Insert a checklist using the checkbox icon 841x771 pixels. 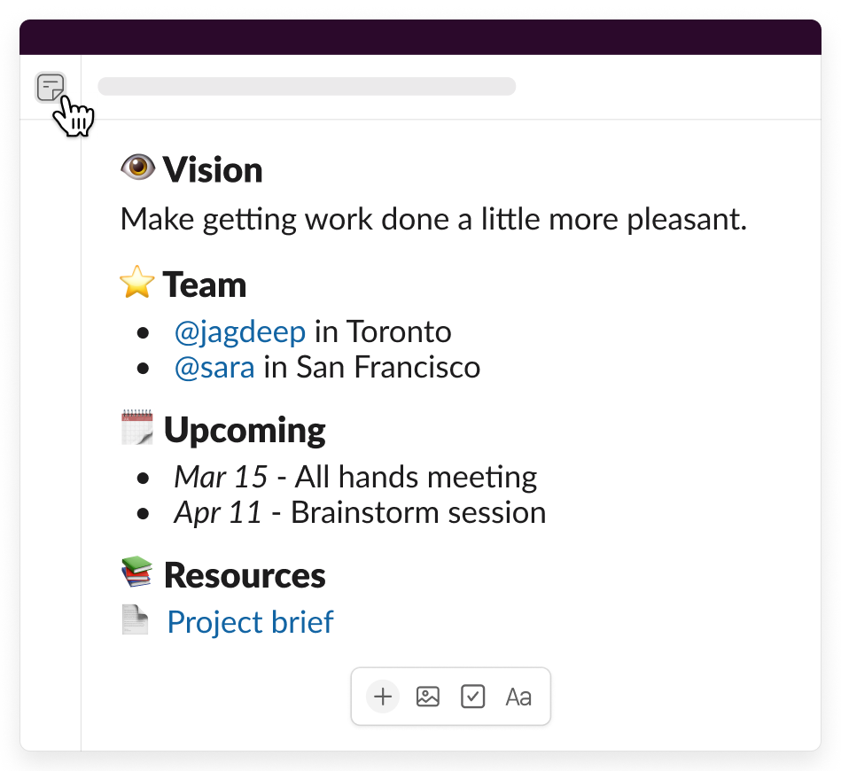[473, 697]
